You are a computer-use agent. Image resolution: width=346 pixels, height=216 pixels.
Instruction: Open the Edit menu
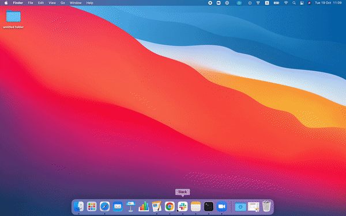(x=41, y=3)
